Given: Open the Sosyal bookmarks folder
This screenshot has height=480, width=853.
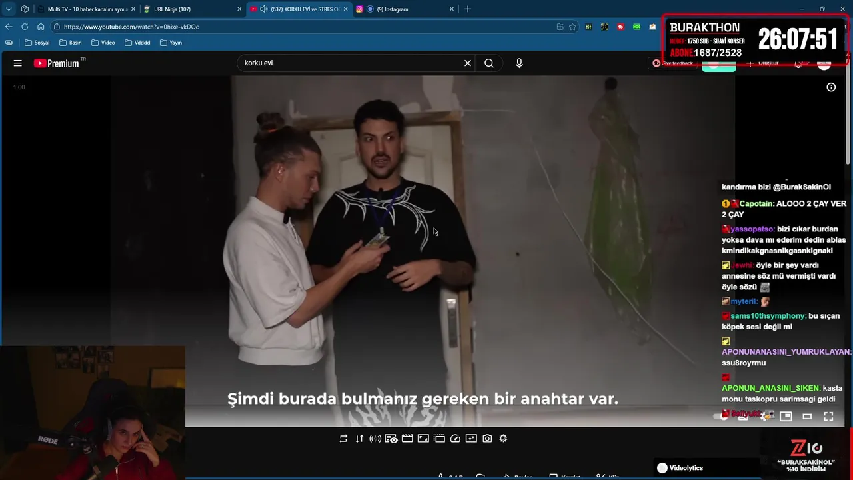Looking at the screenshot, I should pos(37,43).
